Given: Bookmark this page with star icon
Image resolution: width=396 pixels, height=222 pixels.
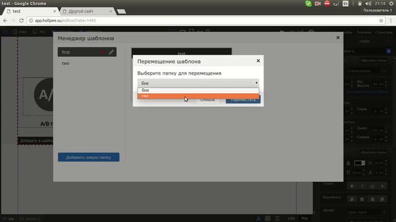Looking at the screenshot, I should pos(381,20).
